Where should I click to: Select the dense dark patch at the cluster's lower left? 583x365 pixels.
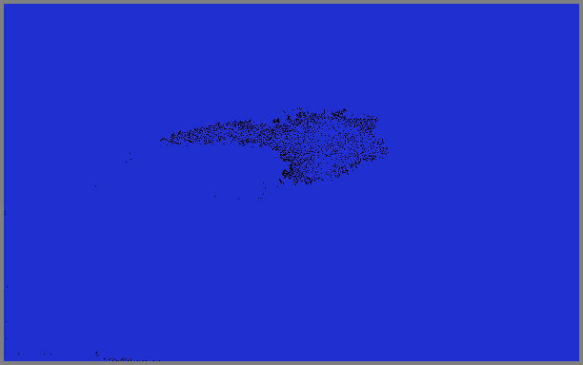point(287,174)
